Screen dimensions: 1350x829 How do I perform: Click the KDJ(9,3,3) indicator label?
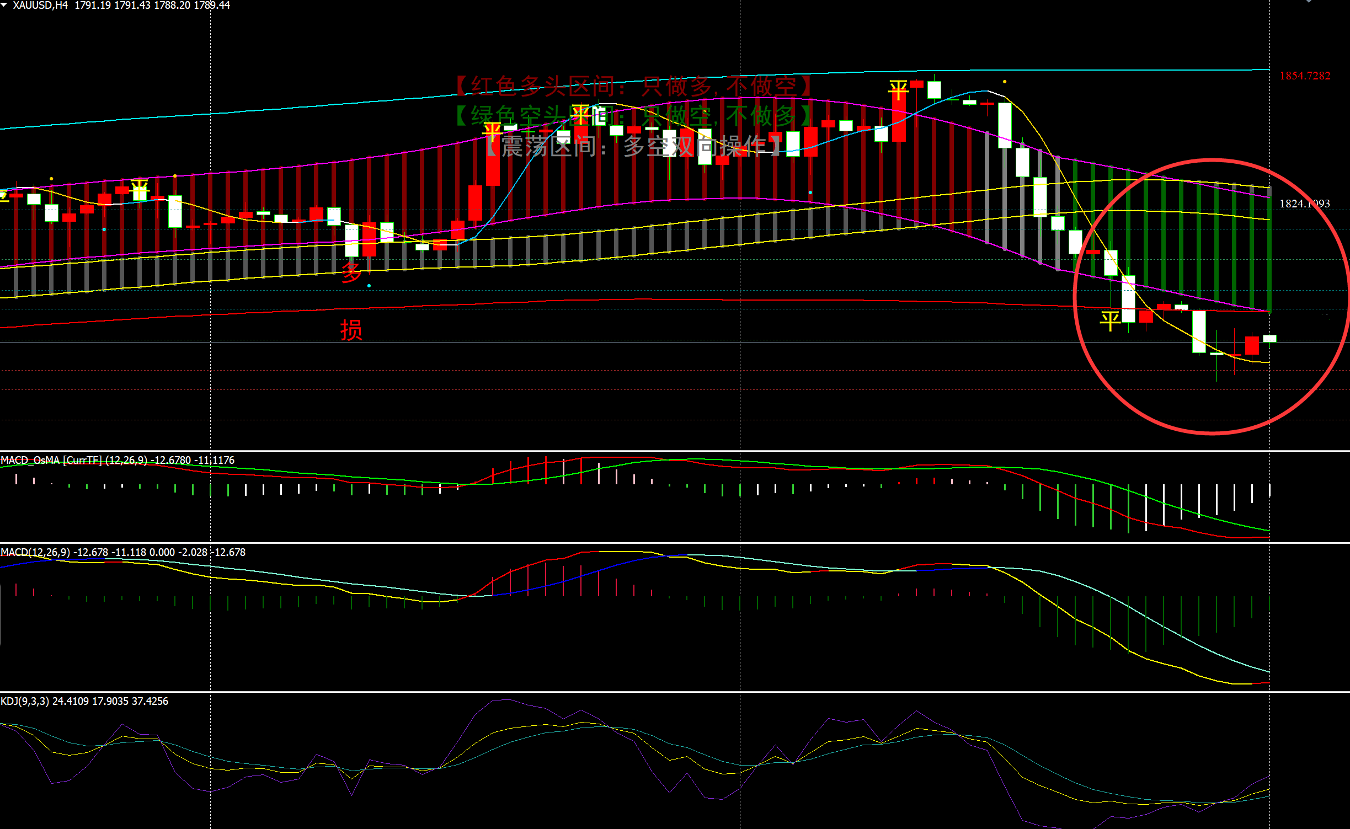[x=25, y=701]
